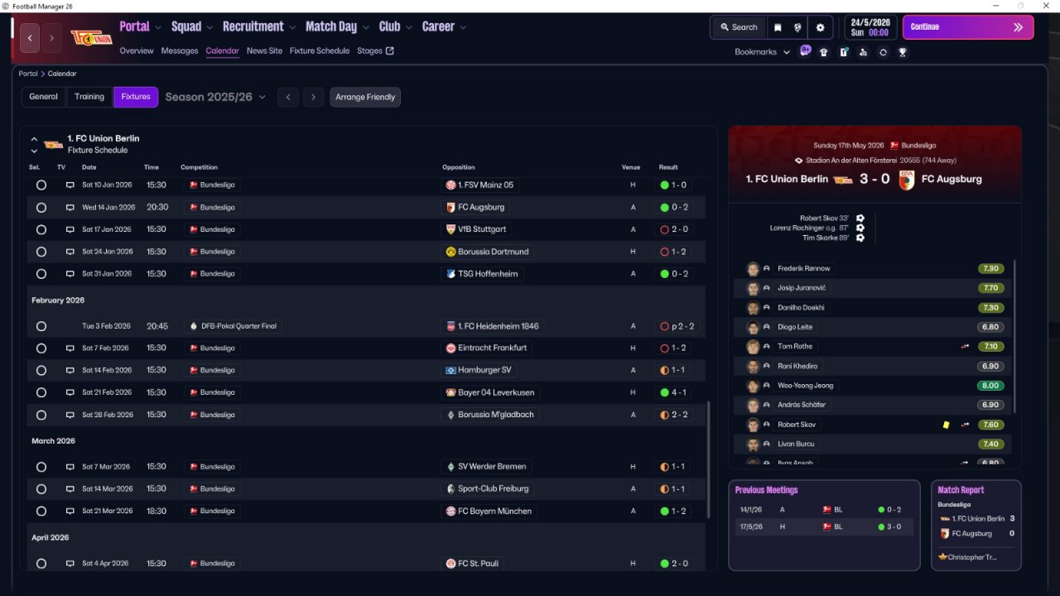Click the circular arrows icon in bookmarks bar

coord(883,52)
